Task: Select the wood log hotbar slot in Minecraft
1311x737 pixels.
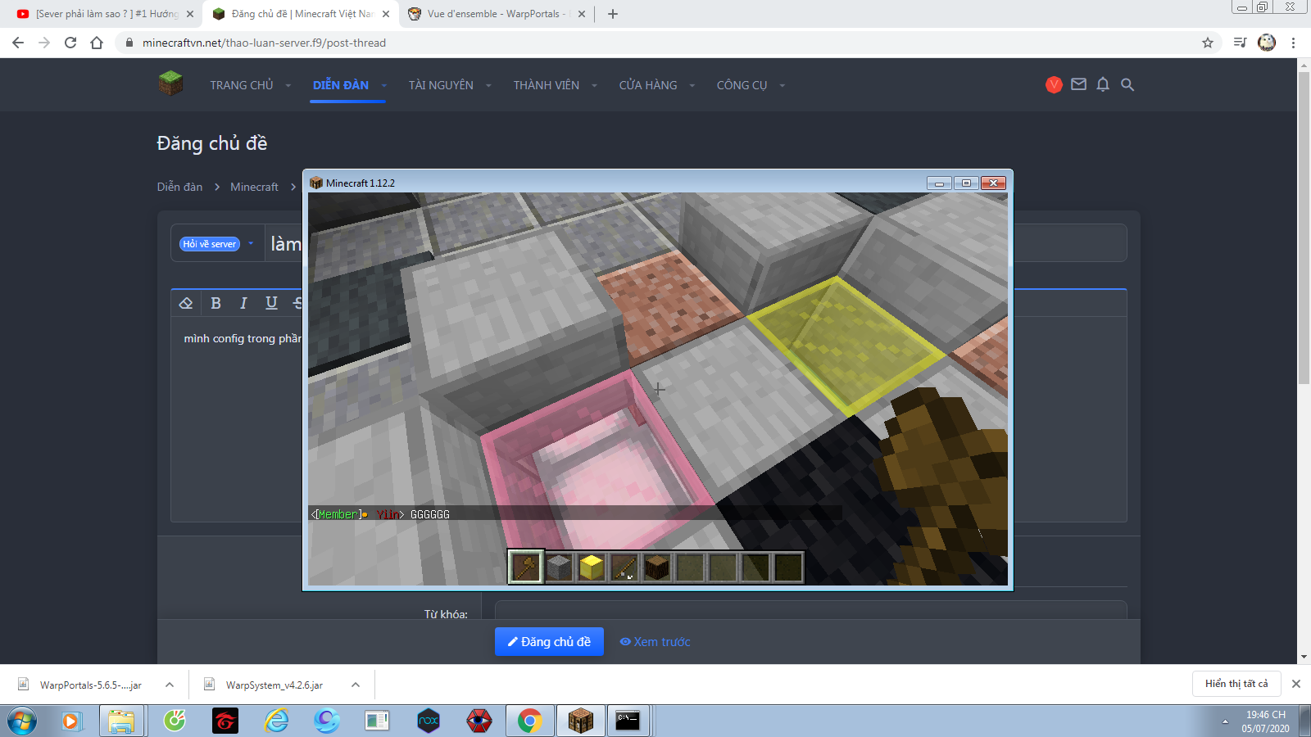Action: coord(657,567)
